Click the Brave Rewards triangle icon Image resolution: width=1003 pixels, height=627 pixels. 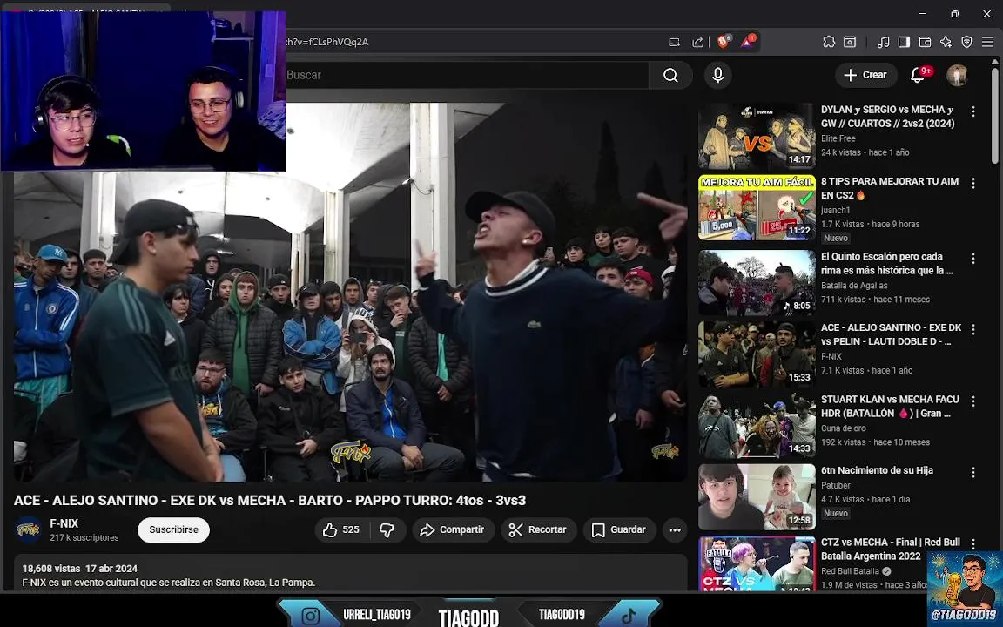748,42
